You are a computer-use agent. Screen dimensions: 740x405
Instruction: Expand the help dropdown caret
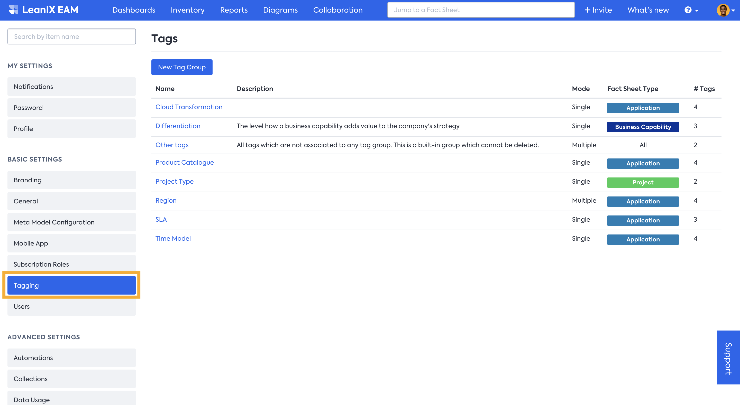click(697, 11)
